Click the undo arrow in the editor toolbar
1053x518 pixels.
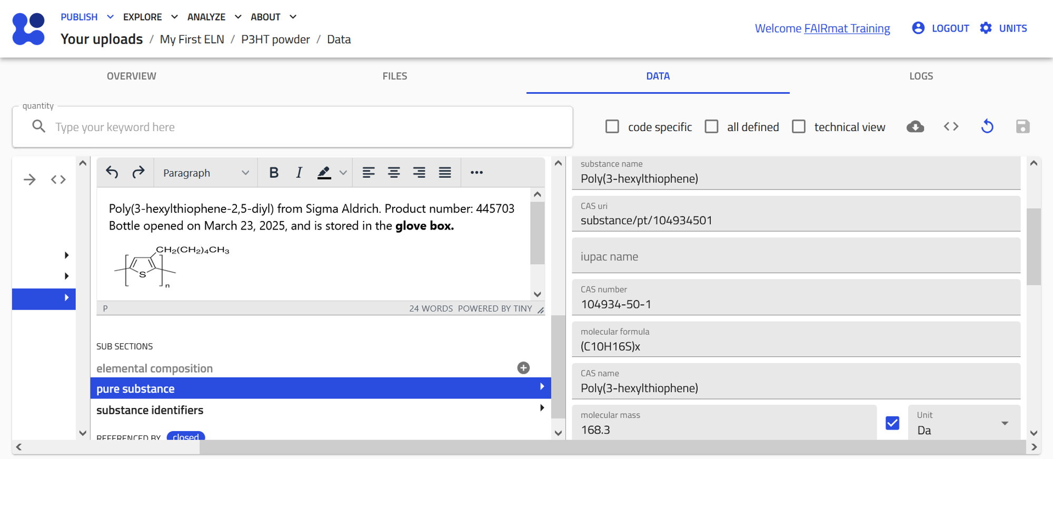tap(112, 172)
